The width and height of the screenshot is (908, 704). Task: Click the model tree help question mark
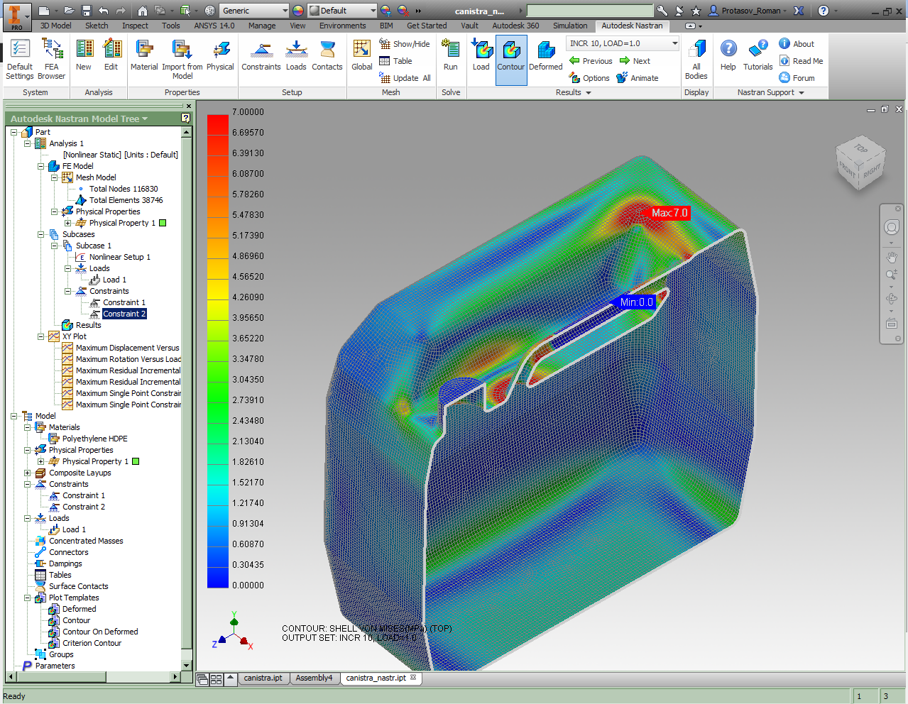click(186, 119)
